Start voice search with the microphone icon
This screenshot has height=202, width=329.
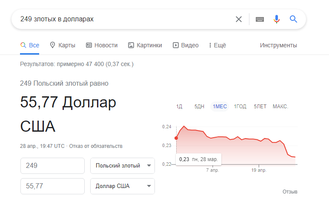277,19
